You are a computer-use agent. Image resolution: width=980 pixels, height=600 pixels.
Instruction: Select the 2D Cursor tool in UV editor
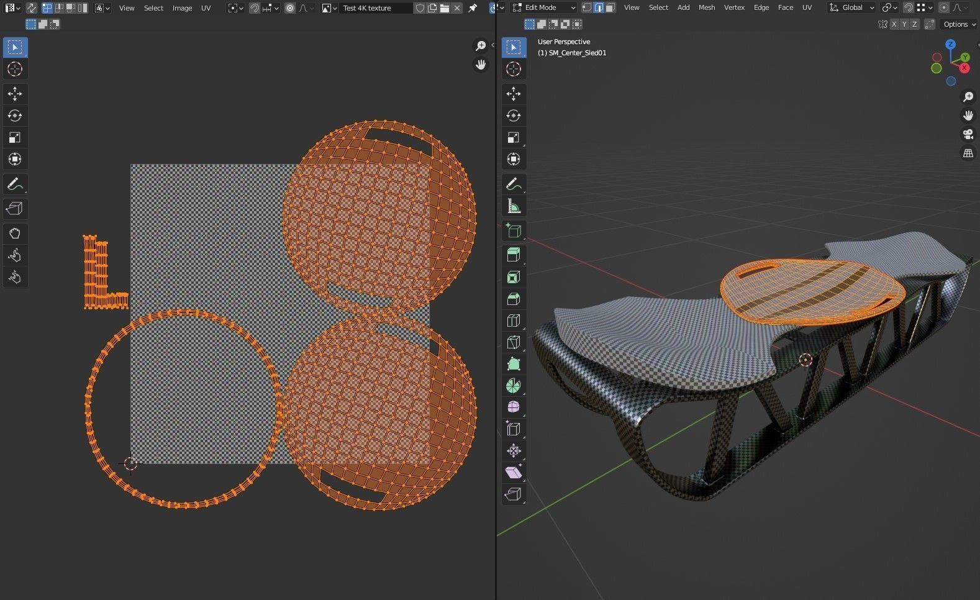(15, 69)
